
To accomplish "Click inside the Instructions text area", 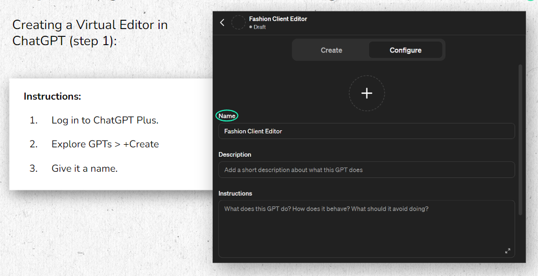I will [366, 229].
